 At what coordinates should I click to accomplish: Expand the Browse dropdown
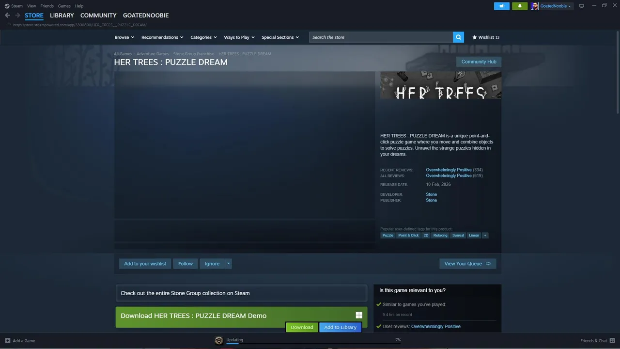click(x=124, y=37)
